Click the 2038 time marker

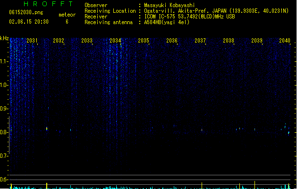229,41
